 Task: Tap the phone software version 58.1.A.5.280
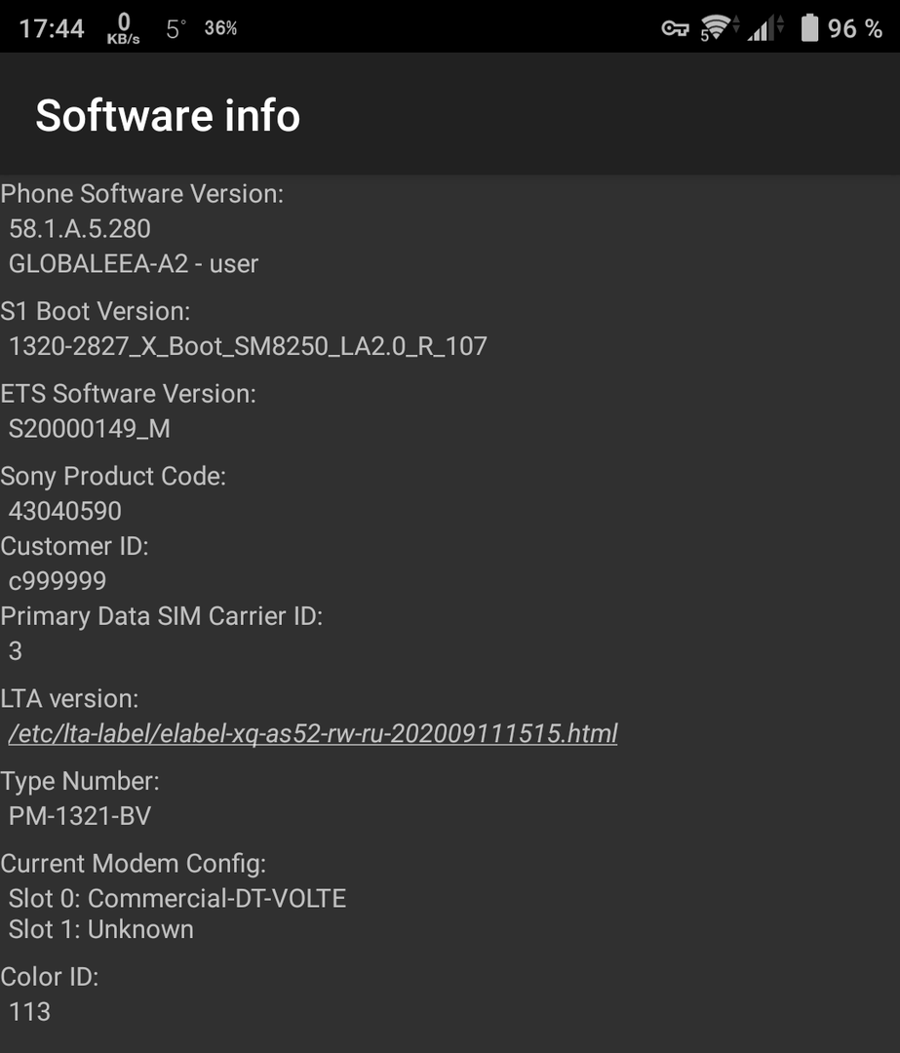click(80, 229)
